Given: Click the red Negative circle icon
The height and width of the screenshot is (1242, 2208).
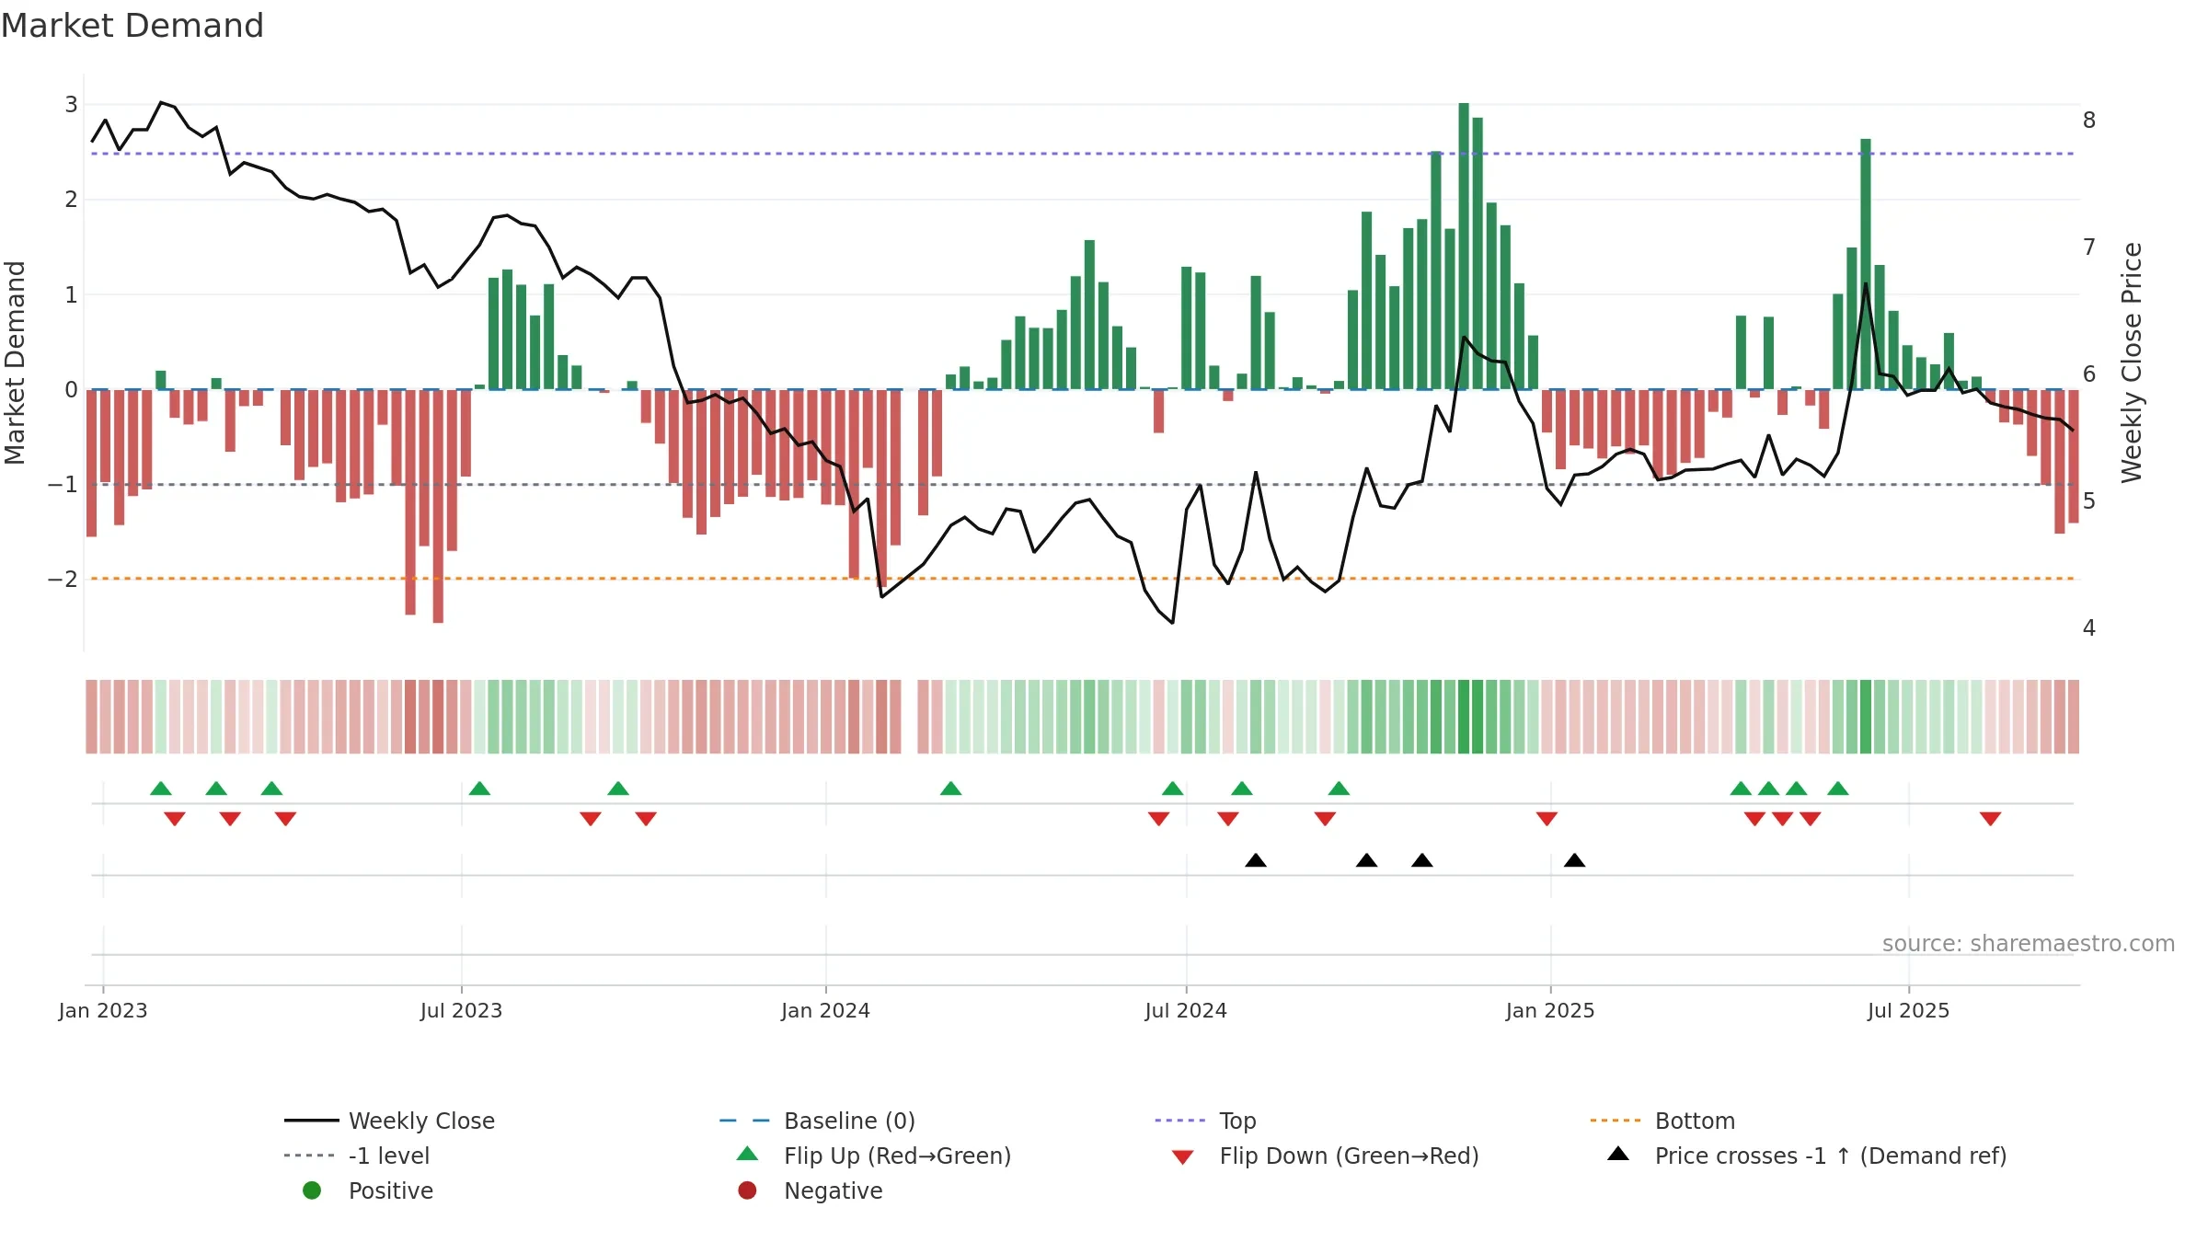Looking at the screenshot, I should pos(747,1190).
